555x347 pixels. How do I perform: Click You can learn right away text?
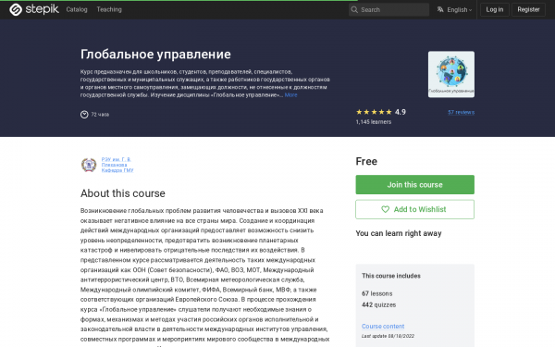[399, 233]
